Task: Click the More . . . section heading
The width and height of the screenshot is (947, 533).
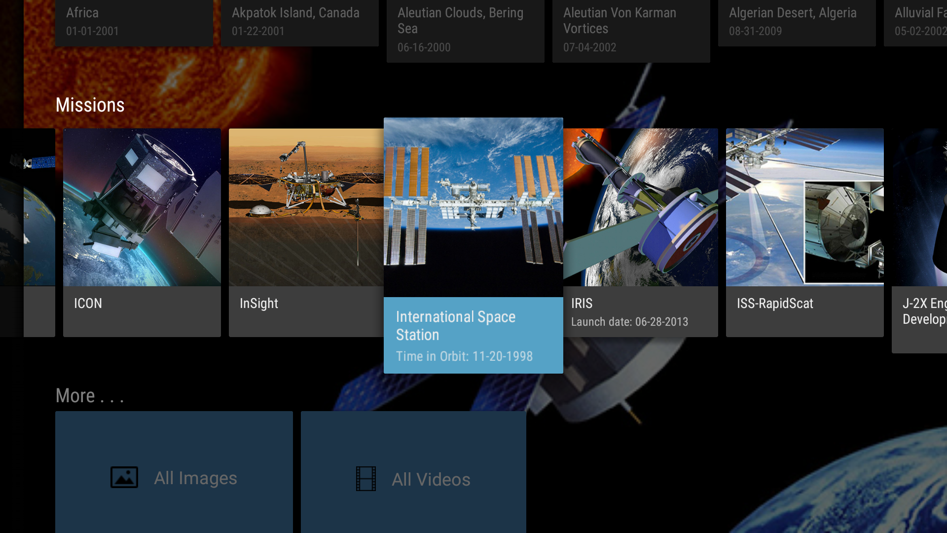Action: click(x=90, y=395)
